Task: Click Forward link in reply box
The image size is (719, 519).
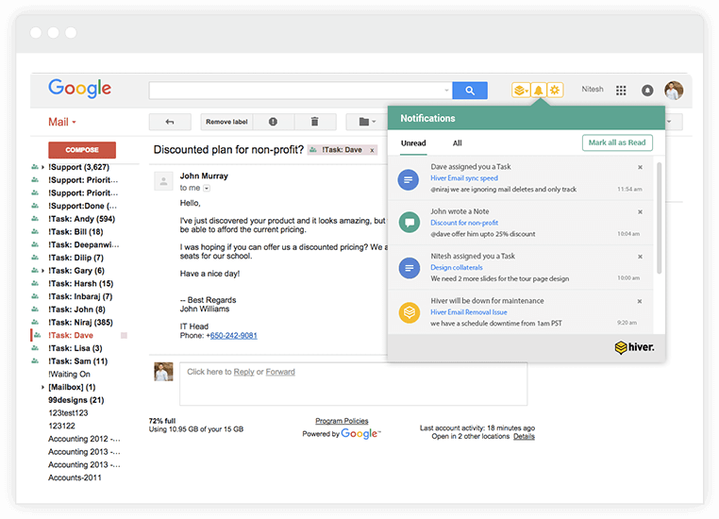Action: (x=280, y=372)
